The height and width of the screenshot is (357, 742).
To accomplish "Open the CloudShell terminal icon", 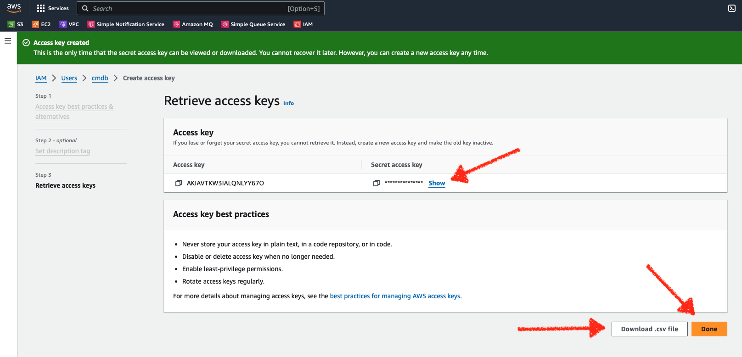I will coord(732,8).
